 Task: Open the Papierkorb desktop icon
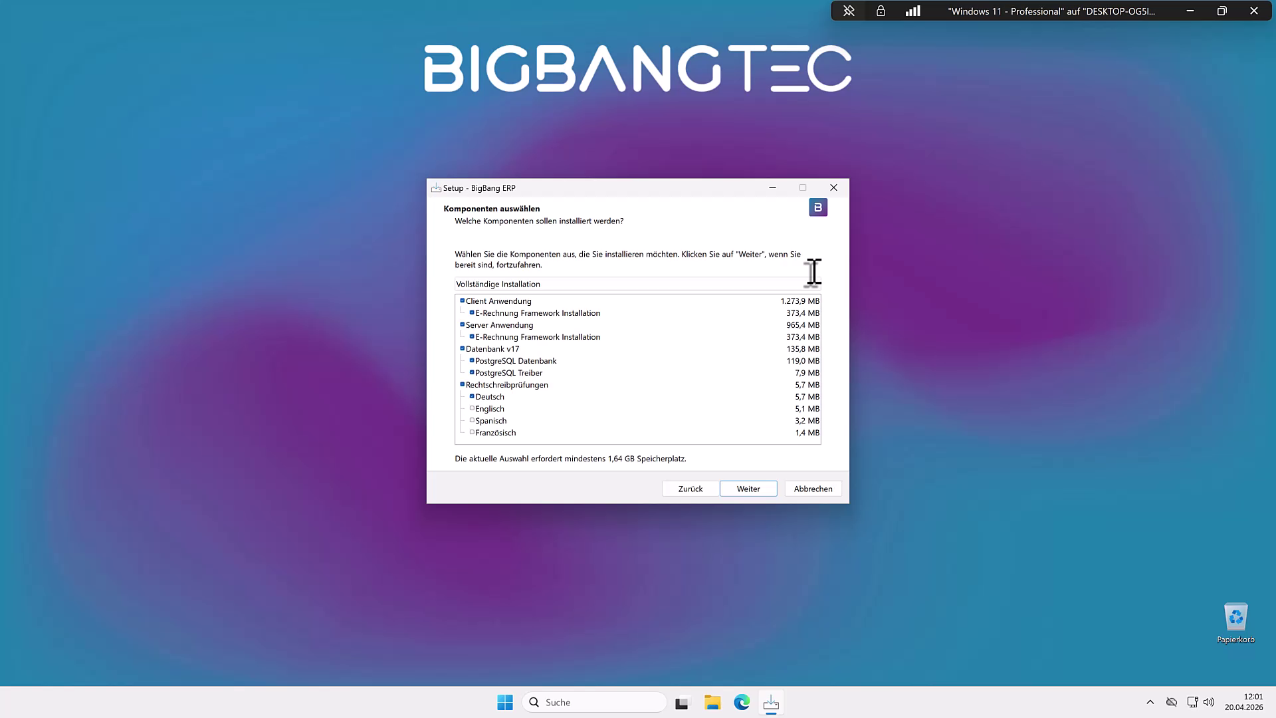(1235, 623)
